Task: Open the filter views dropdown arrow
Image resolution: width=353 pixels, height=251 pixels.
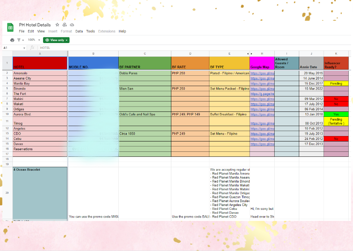Action: click(x=23, y=40)
